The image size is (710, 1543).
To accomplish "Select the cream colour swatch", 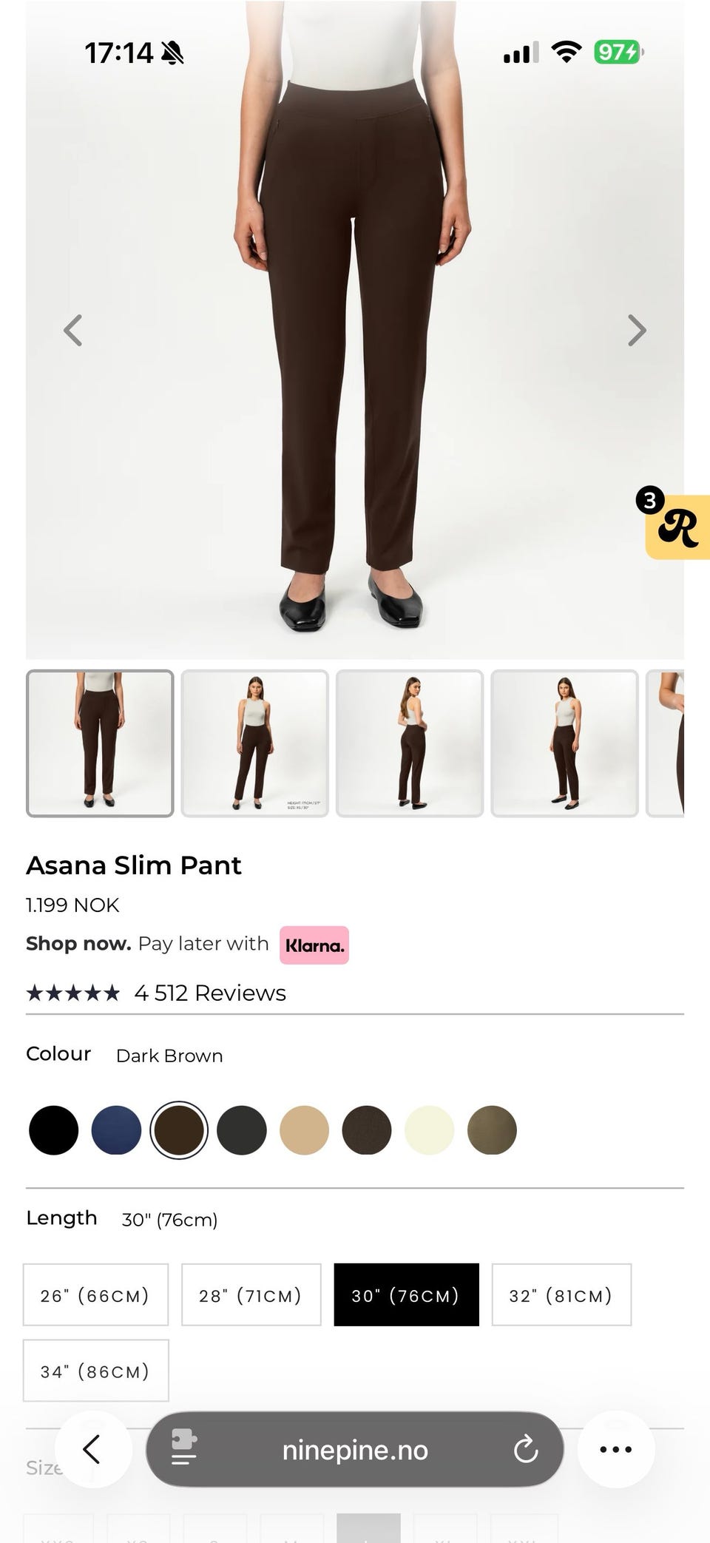I will click(429, 1130).
